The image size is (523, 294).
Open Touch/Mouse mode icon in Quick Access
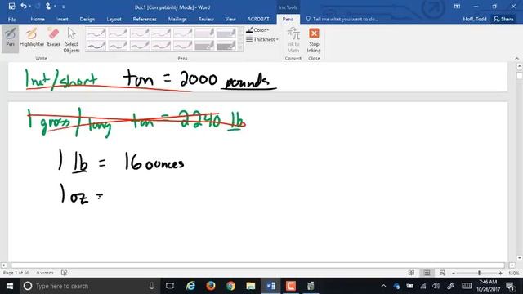48,7
